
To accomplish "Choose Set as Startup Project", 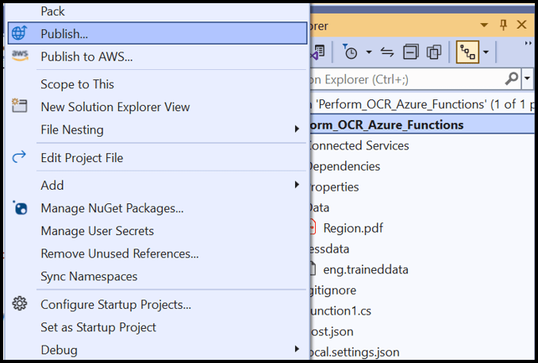I will click(x=157, y=327).
